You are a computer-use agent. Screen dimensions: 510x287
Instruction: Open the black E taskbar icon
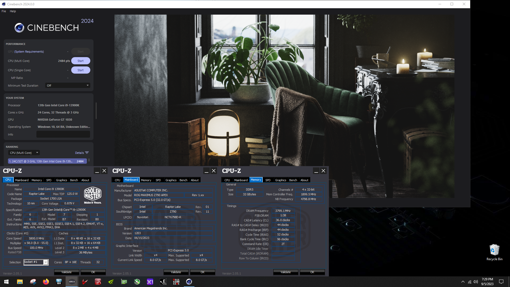point(163,282)
